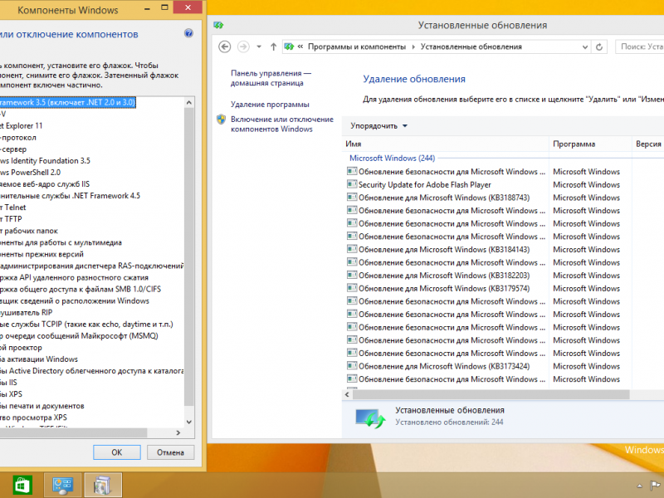Click the icon of update KB3188743
This screenshot has width=664, height=498.
point(351,198)
